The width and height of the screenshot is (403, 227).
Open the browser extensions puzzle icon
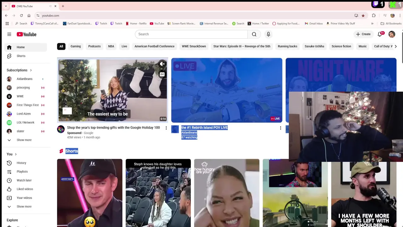click(374, 15)
